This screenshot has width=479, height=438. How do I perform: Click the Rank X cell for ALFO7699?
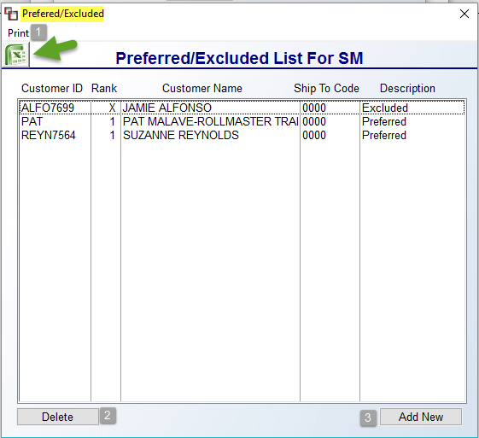pos(106,108)
